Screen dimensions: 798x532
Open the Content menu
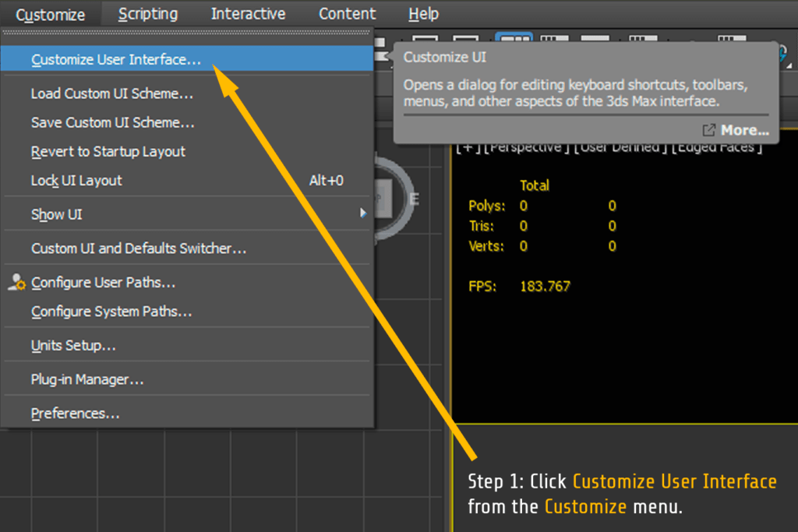click(347, 14)
